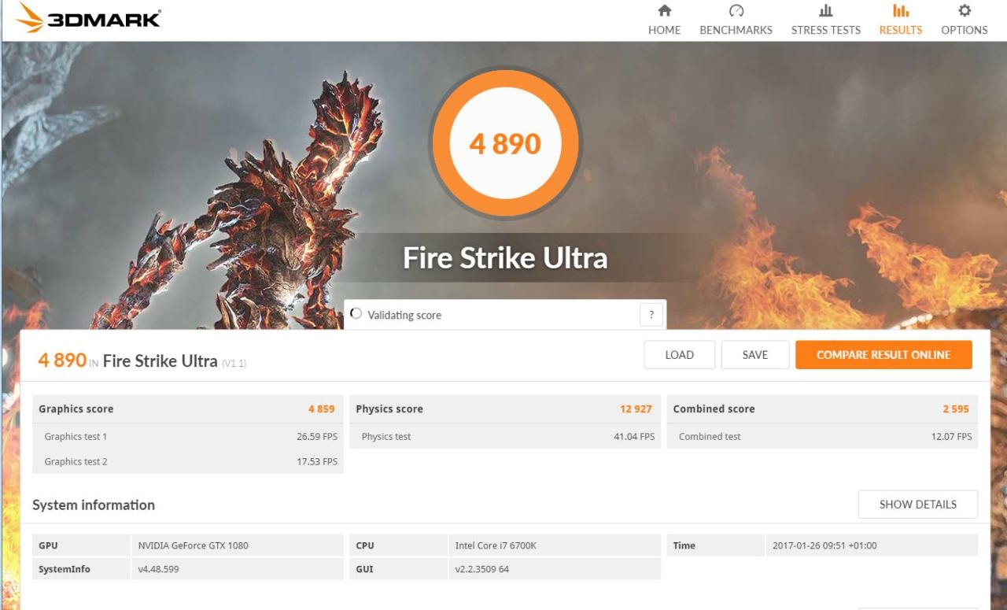
Task: Go to the HOME tab
Action: point(665,30)
